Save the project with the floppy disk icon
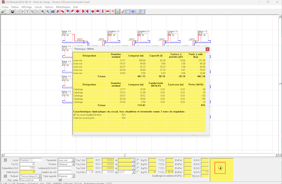Viewport: 282px width, 184px height. click(12, 12)
